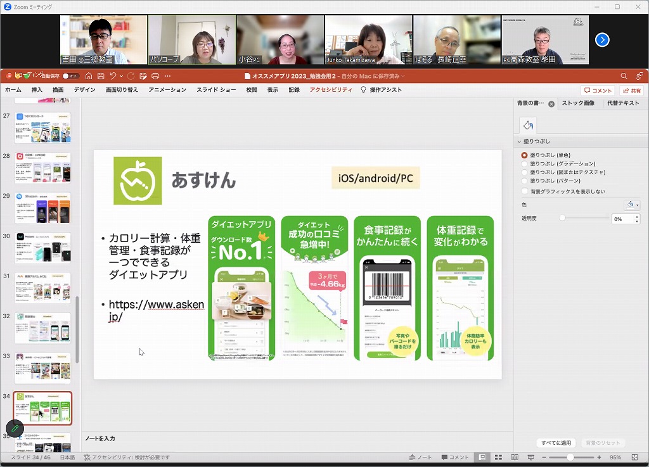
Task: Collapse the 塗りつぶし section
Action: click(x=519, y=141)
